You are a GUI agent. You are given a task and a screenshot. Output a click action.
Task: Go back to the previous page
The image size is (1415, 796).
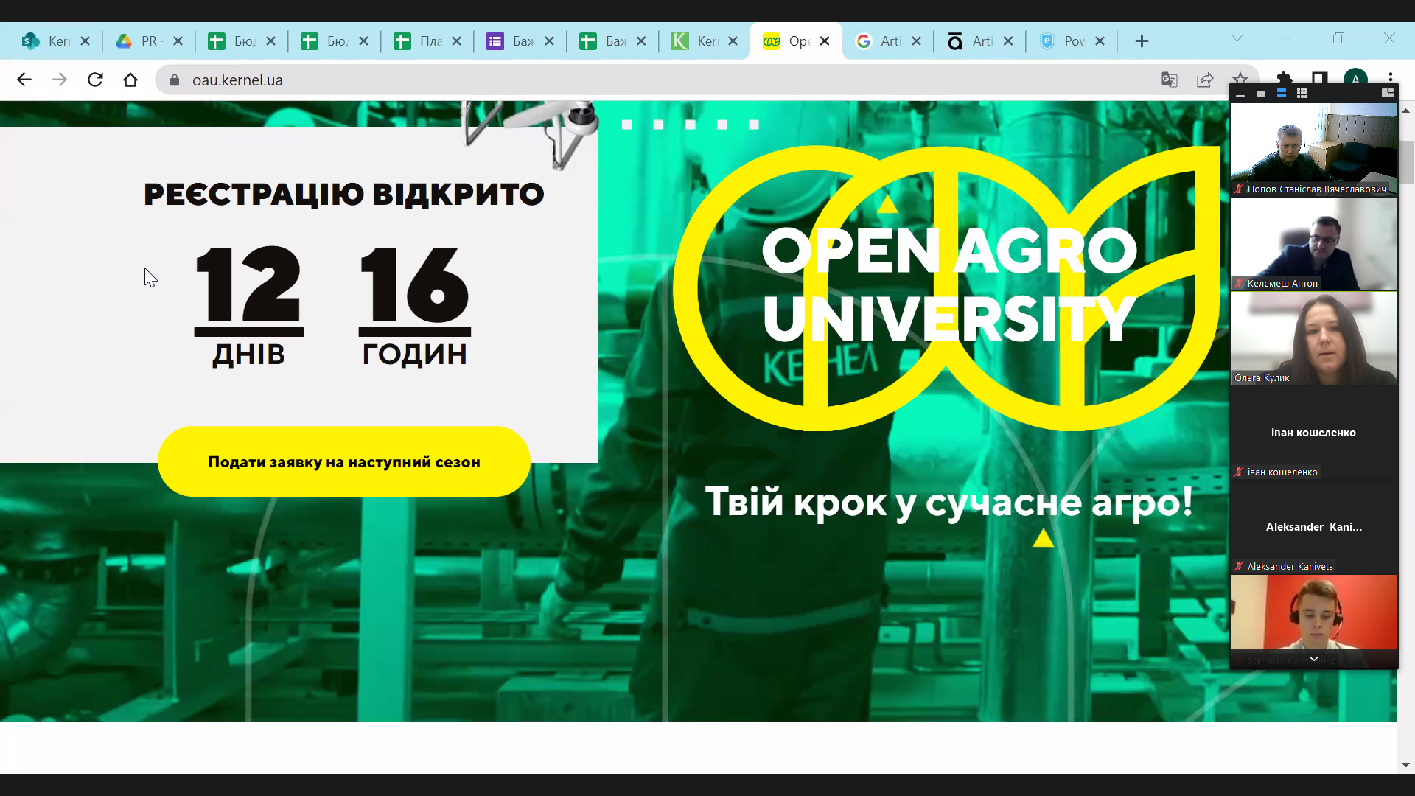[24, 80]
